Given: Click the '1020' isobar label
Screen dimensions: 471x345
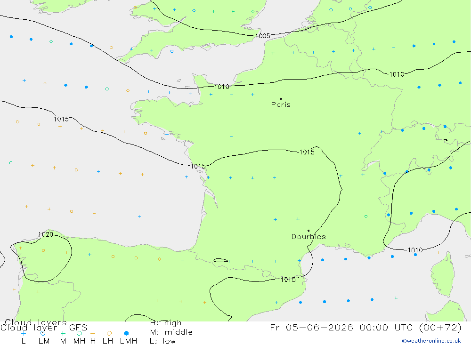Looking at the screenshot, I should point(46,234).
